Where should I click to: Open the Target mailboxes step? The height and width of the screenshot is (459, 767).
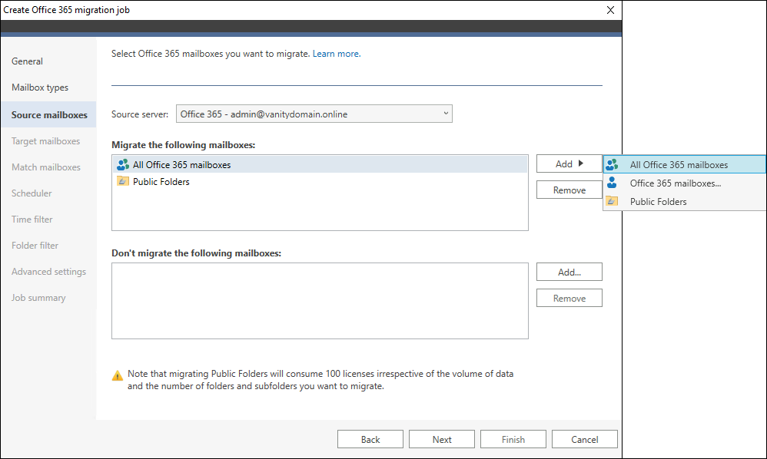(x=45, y=141)
